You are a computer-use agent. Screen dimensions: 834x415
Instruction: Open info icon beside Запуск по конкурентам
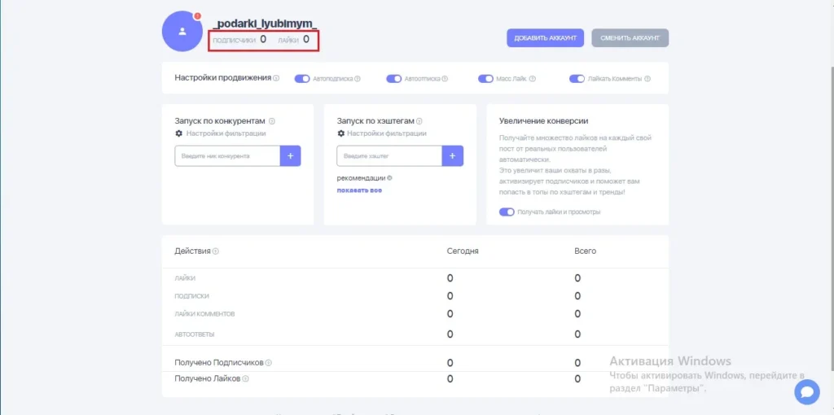coord(272,121)
